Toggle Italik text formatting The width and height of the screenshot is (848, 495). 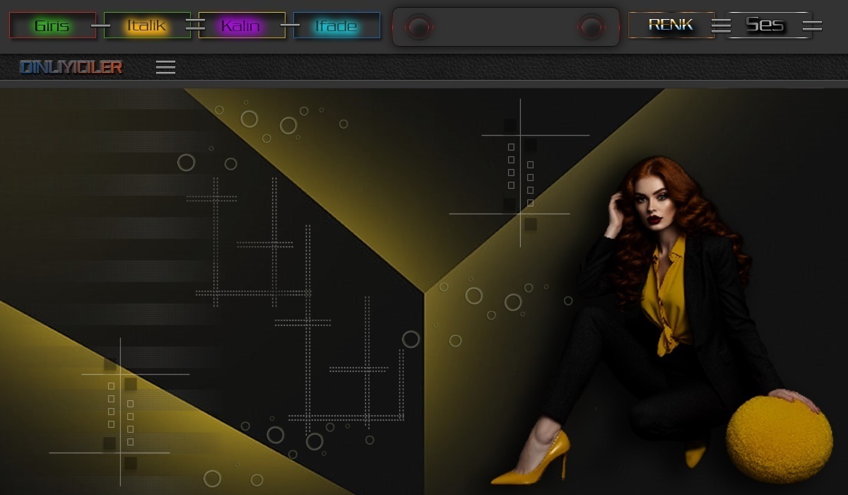click(x=147, y=25)
